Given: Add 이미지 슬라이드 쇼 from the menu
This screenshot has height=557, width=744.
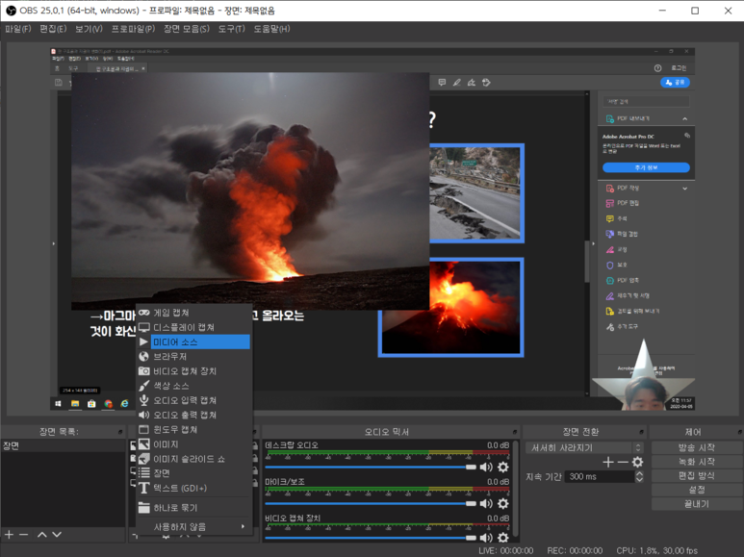Looking at the screenshot, I should click(193, 459).
